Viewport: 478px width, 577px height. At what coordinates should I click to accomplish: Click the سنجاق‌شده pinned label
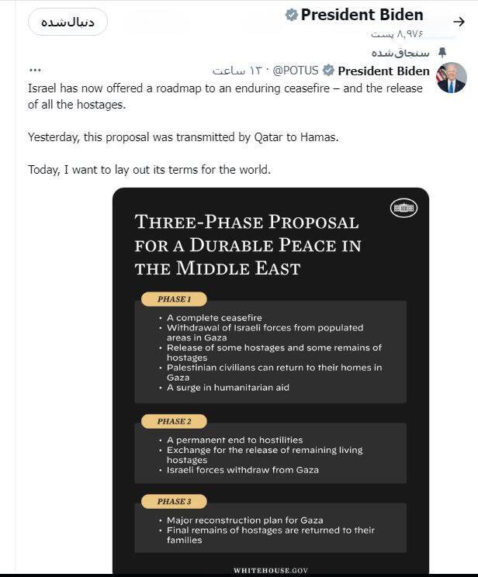[x=400, y=53]
